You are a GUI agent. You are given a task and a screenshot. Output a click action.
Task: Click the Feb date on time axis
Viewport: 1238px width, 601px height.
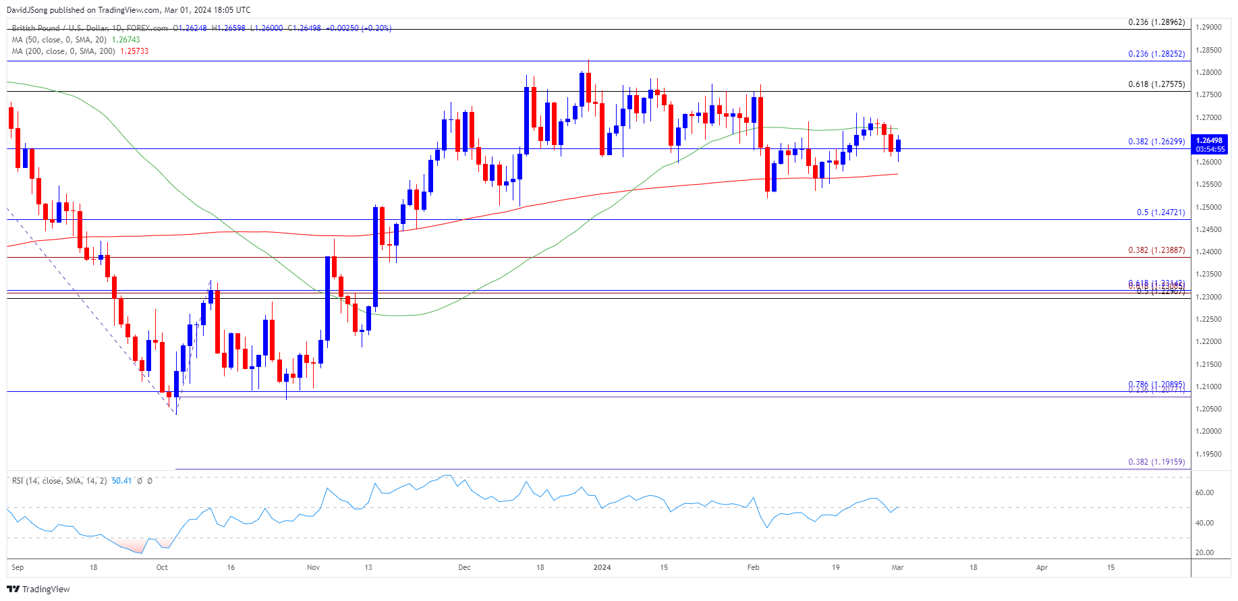click(753, 567)
